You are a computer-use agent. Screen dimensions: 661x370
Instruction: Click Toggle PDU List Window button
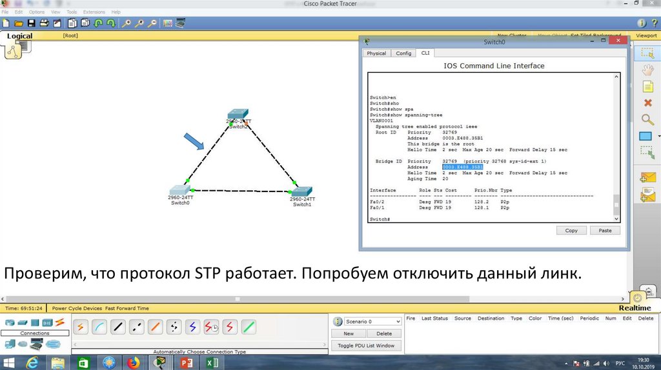pos(366,346)
